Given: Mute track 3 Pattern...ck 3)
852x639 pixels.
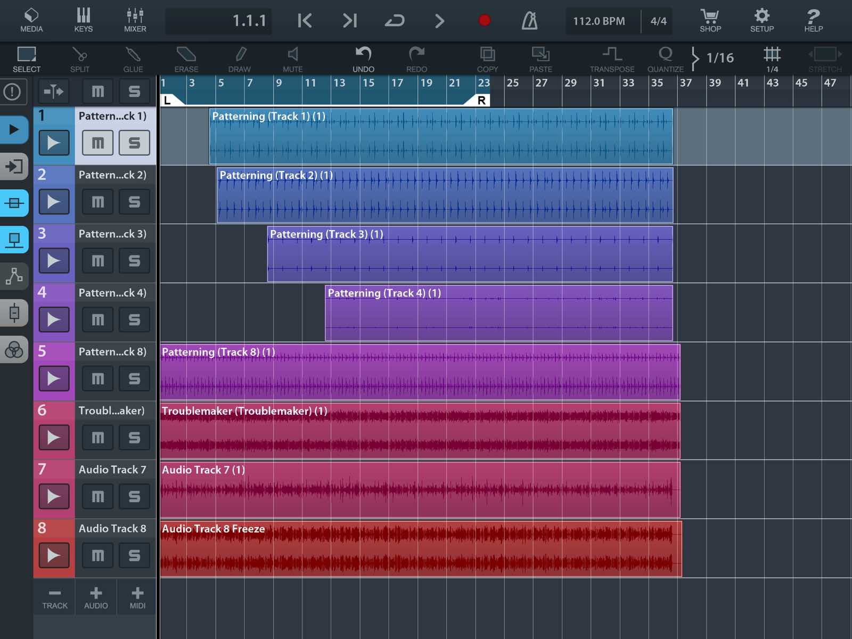Looking at the screenshot, I should click(97, 261).
